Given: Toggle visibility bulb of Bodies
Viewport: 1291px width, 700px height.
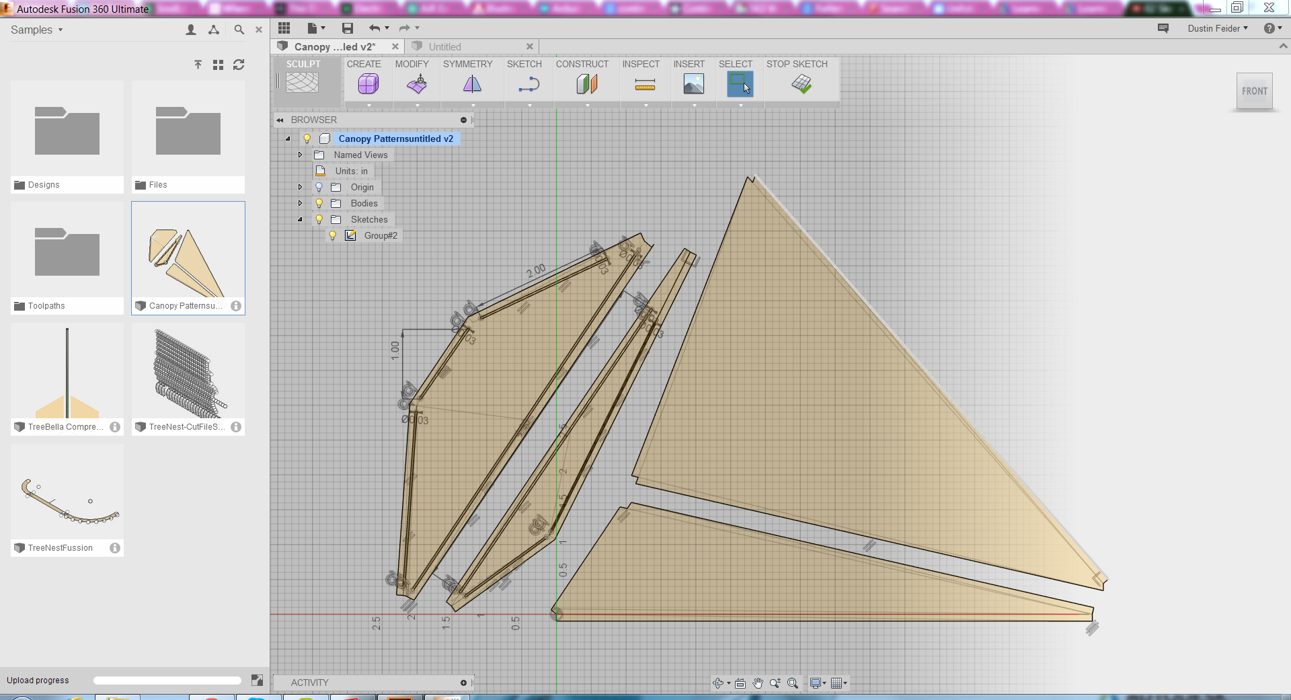Looking at the screenshot, I should (x=319, y=203).
